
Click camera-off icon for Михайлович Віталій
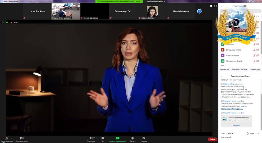(x=258, y=61)
